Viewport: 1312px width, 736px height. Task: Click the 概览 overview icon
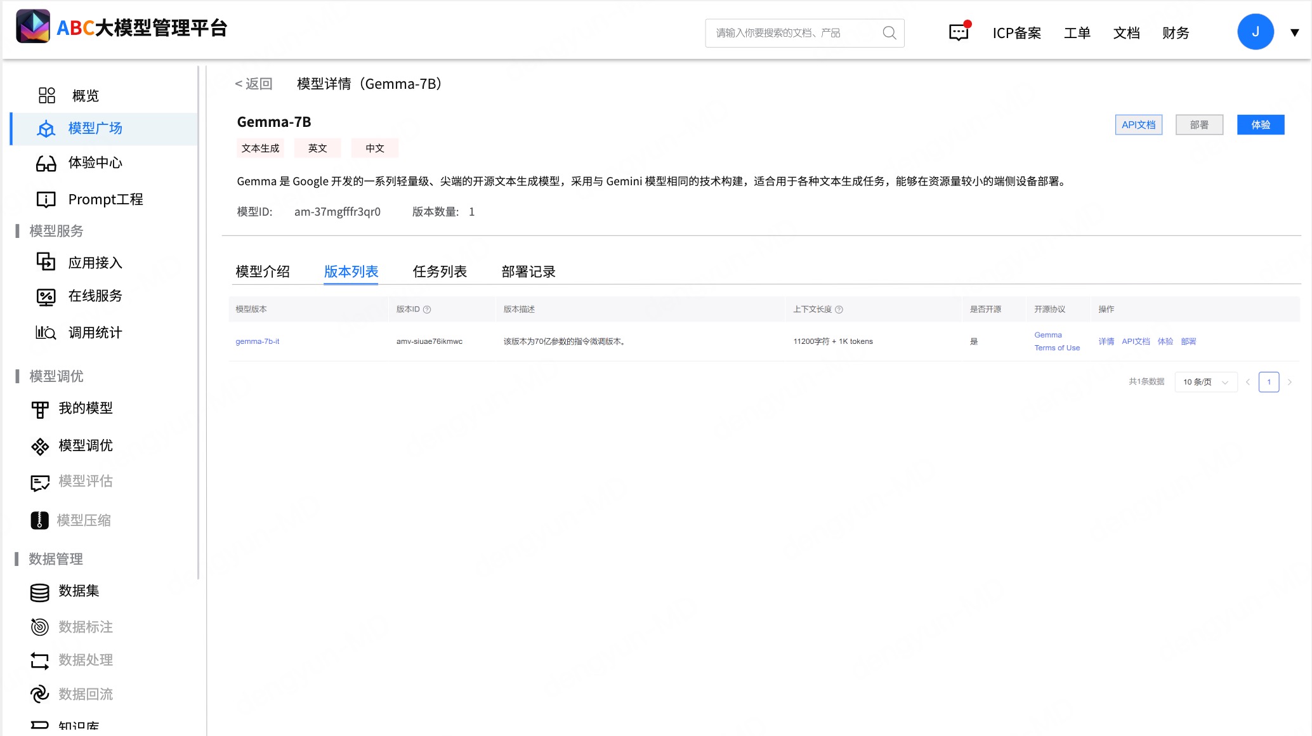click(x=46, y=95)
